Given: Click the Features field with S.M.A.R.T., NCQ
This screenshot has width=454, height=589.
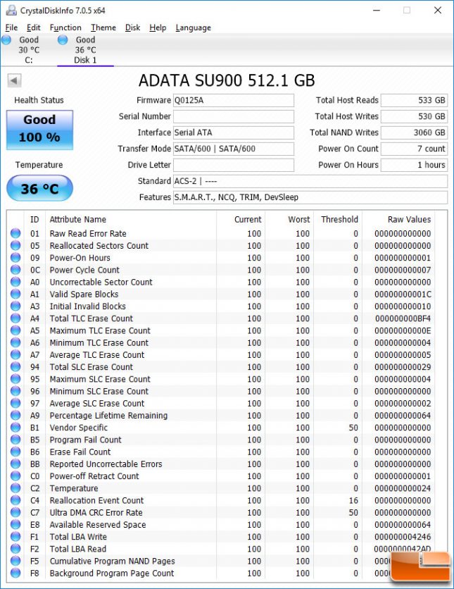Looking at the screenshot, I should point(310,197).
